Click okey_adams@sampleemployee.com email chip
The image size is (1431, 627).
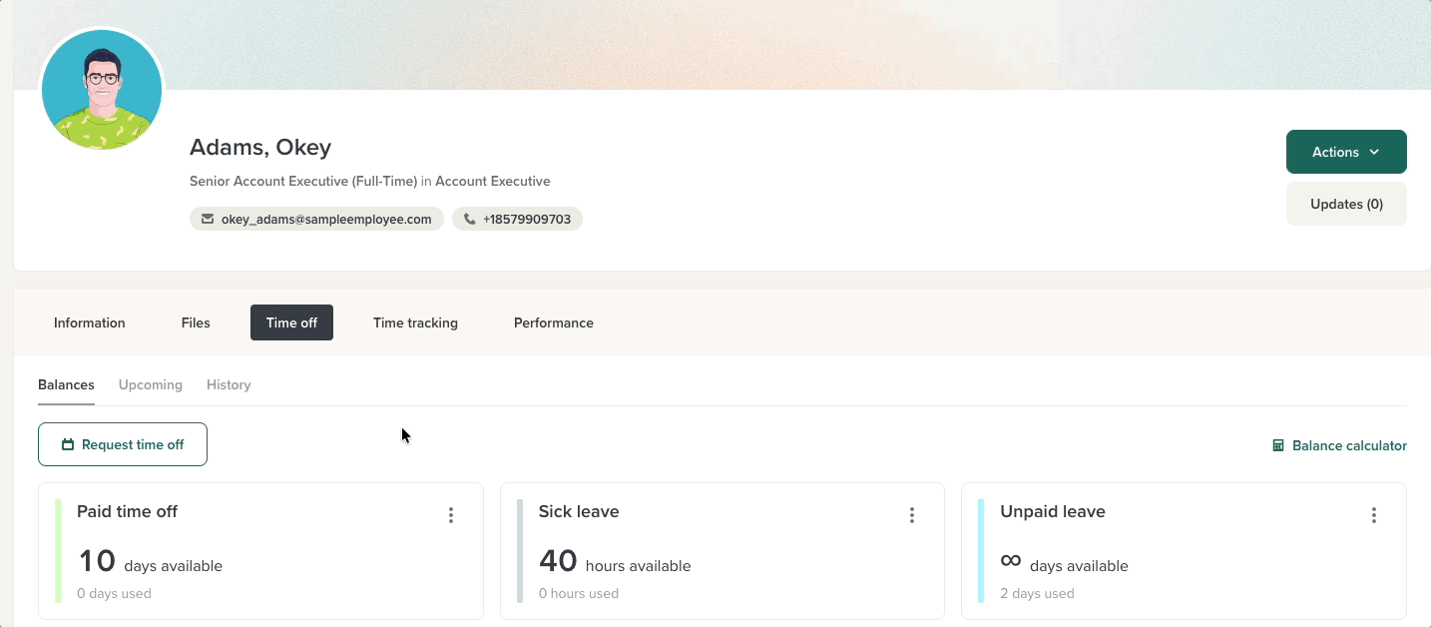(316, 219)
